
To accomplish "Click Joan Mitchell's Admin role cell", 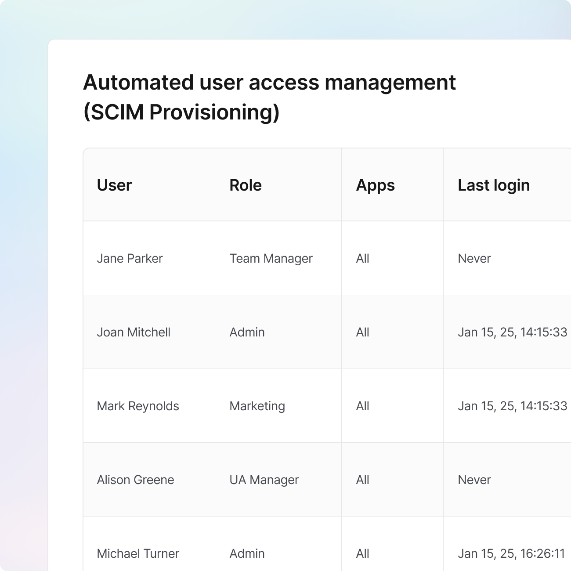I will click(247, 332).
